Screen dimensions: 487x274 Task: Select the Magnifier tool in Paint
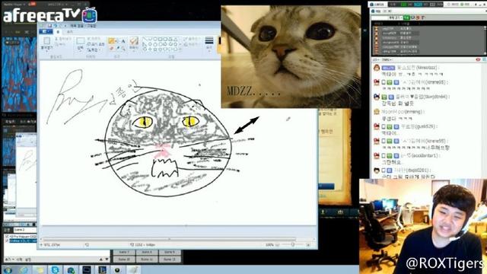click(123, 48)
